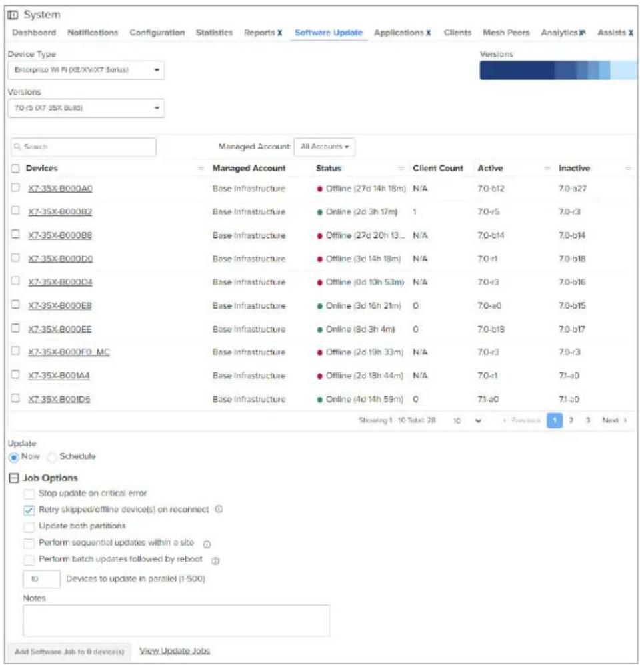
Task: Click the Client Count column header
Action: pyautogui.click(x=438, y=169)
